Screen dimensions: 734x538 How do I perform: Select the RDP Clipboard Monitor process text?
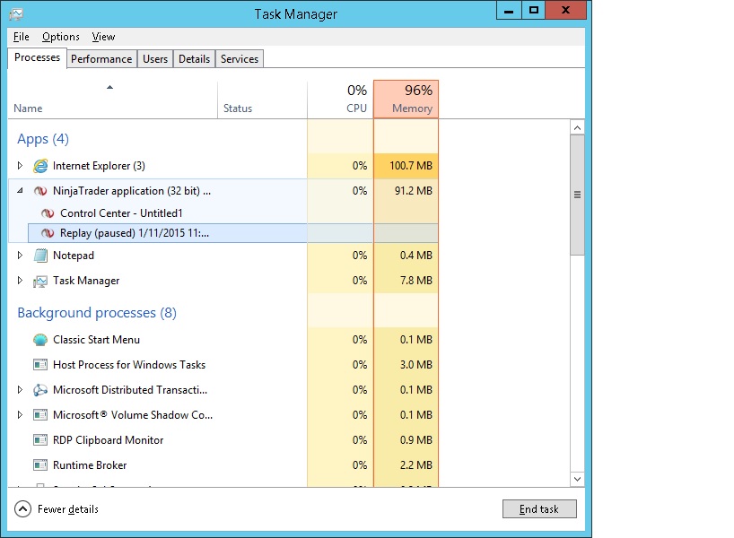coord(109,440)
